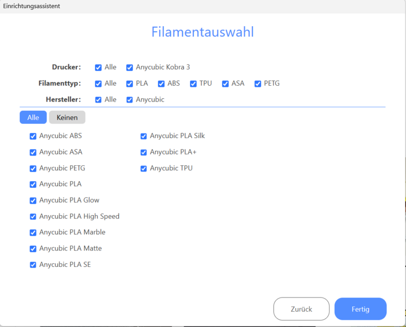The width and height of the screenshot is (406, 327).
Task: Uncheck the Anycubic PETG filament
Action: 33,169
